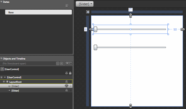
Task: Click the plus to create new storyboard
Action: click(x=67, y=63)
